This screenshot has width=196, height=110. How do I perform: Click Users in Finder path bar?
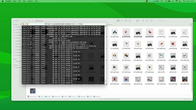(x=41, y=97)
